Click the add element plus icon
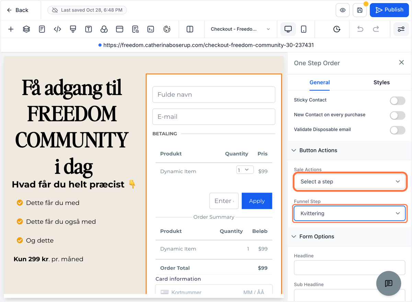 click(x=11, y=29)
